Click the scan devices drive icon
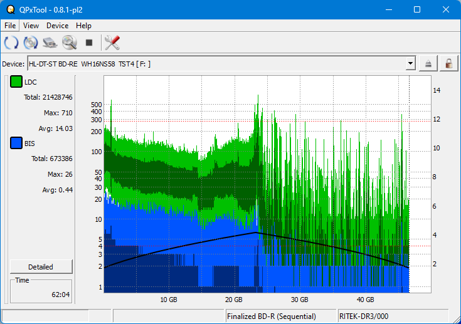Screen dimensions: 461x324 [x=50, y=43]
